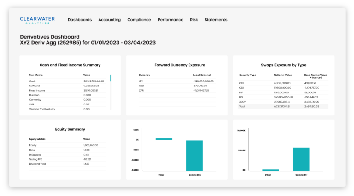The width and height of the screenshot is (354, 196).
Task: Click the Commodity bar in the 10,000K-axis chart
Action: pyautogui.click(x=301, y=159)
